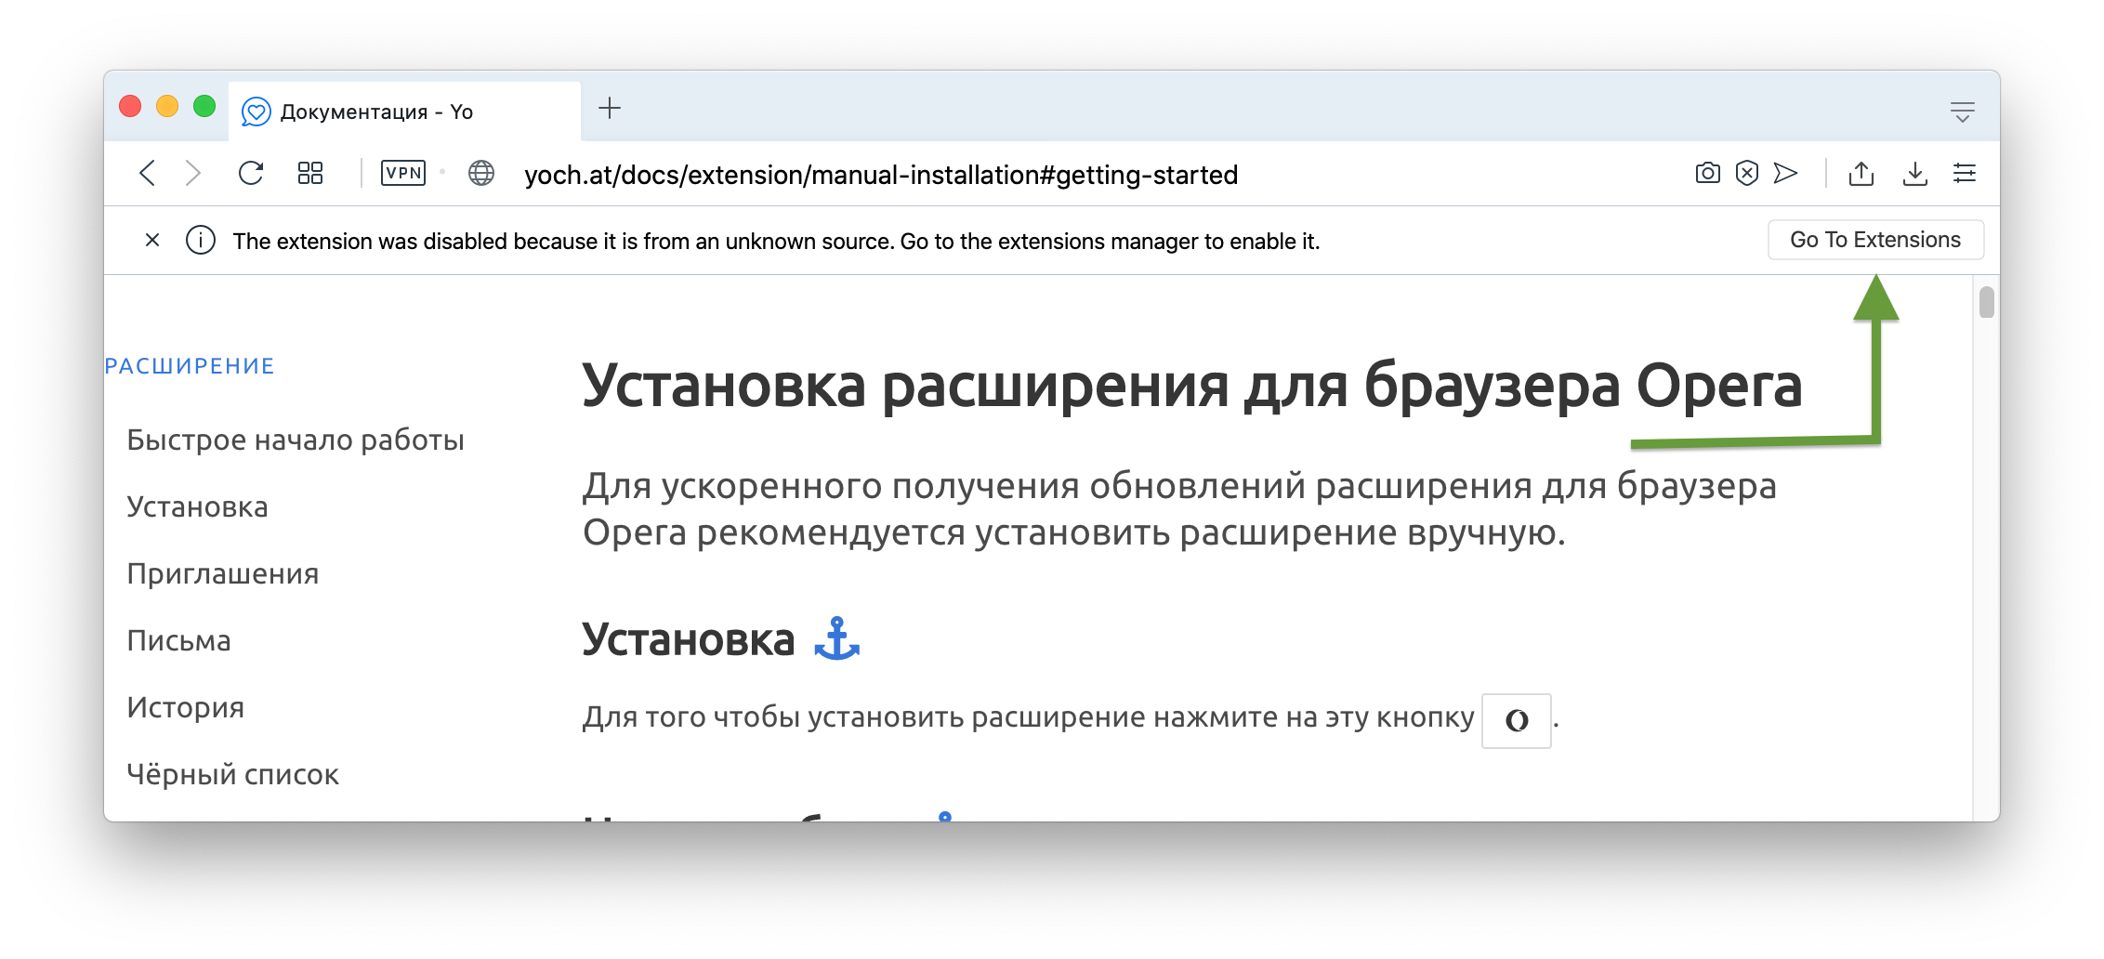The image size is (2104, 959).
Task: Click the notification info icon
Action: (201, 241)
